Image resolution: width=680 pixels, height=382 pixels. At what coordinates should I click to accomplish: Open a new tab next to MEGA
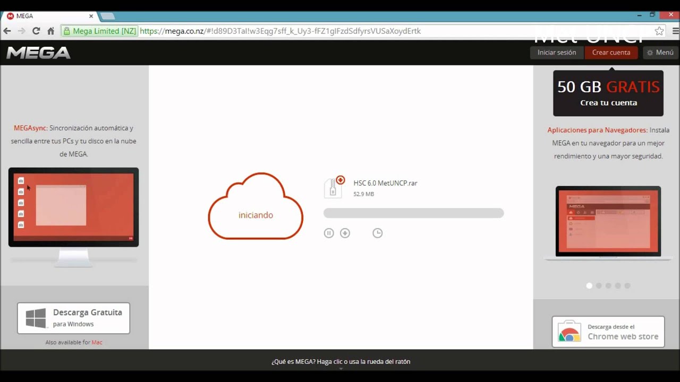(x=107, y=16)
